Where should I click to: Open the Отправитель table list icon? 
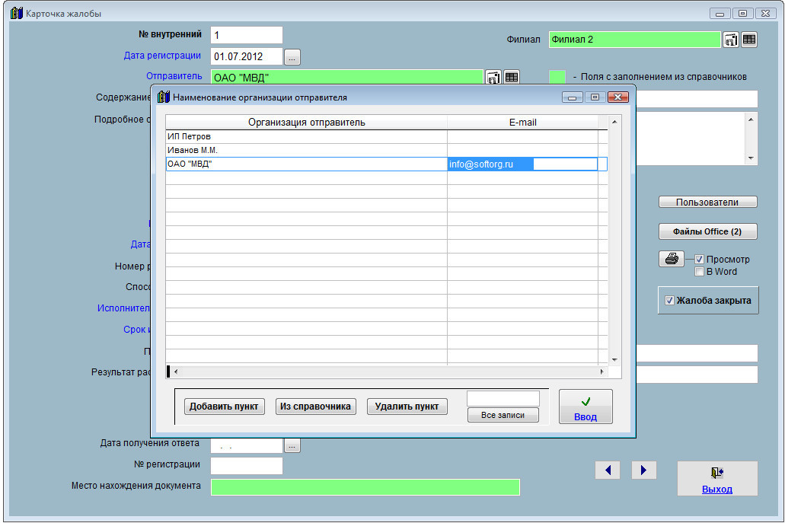tap(511, 77)
